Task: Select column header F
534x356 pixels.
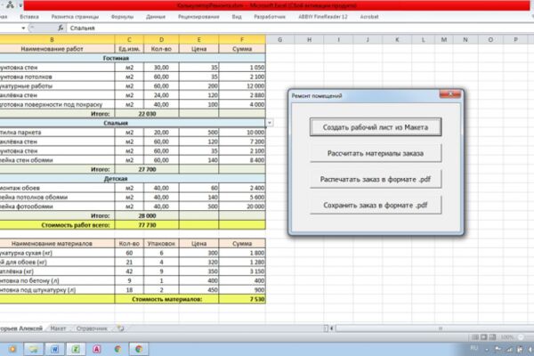Action: point(242,39)
